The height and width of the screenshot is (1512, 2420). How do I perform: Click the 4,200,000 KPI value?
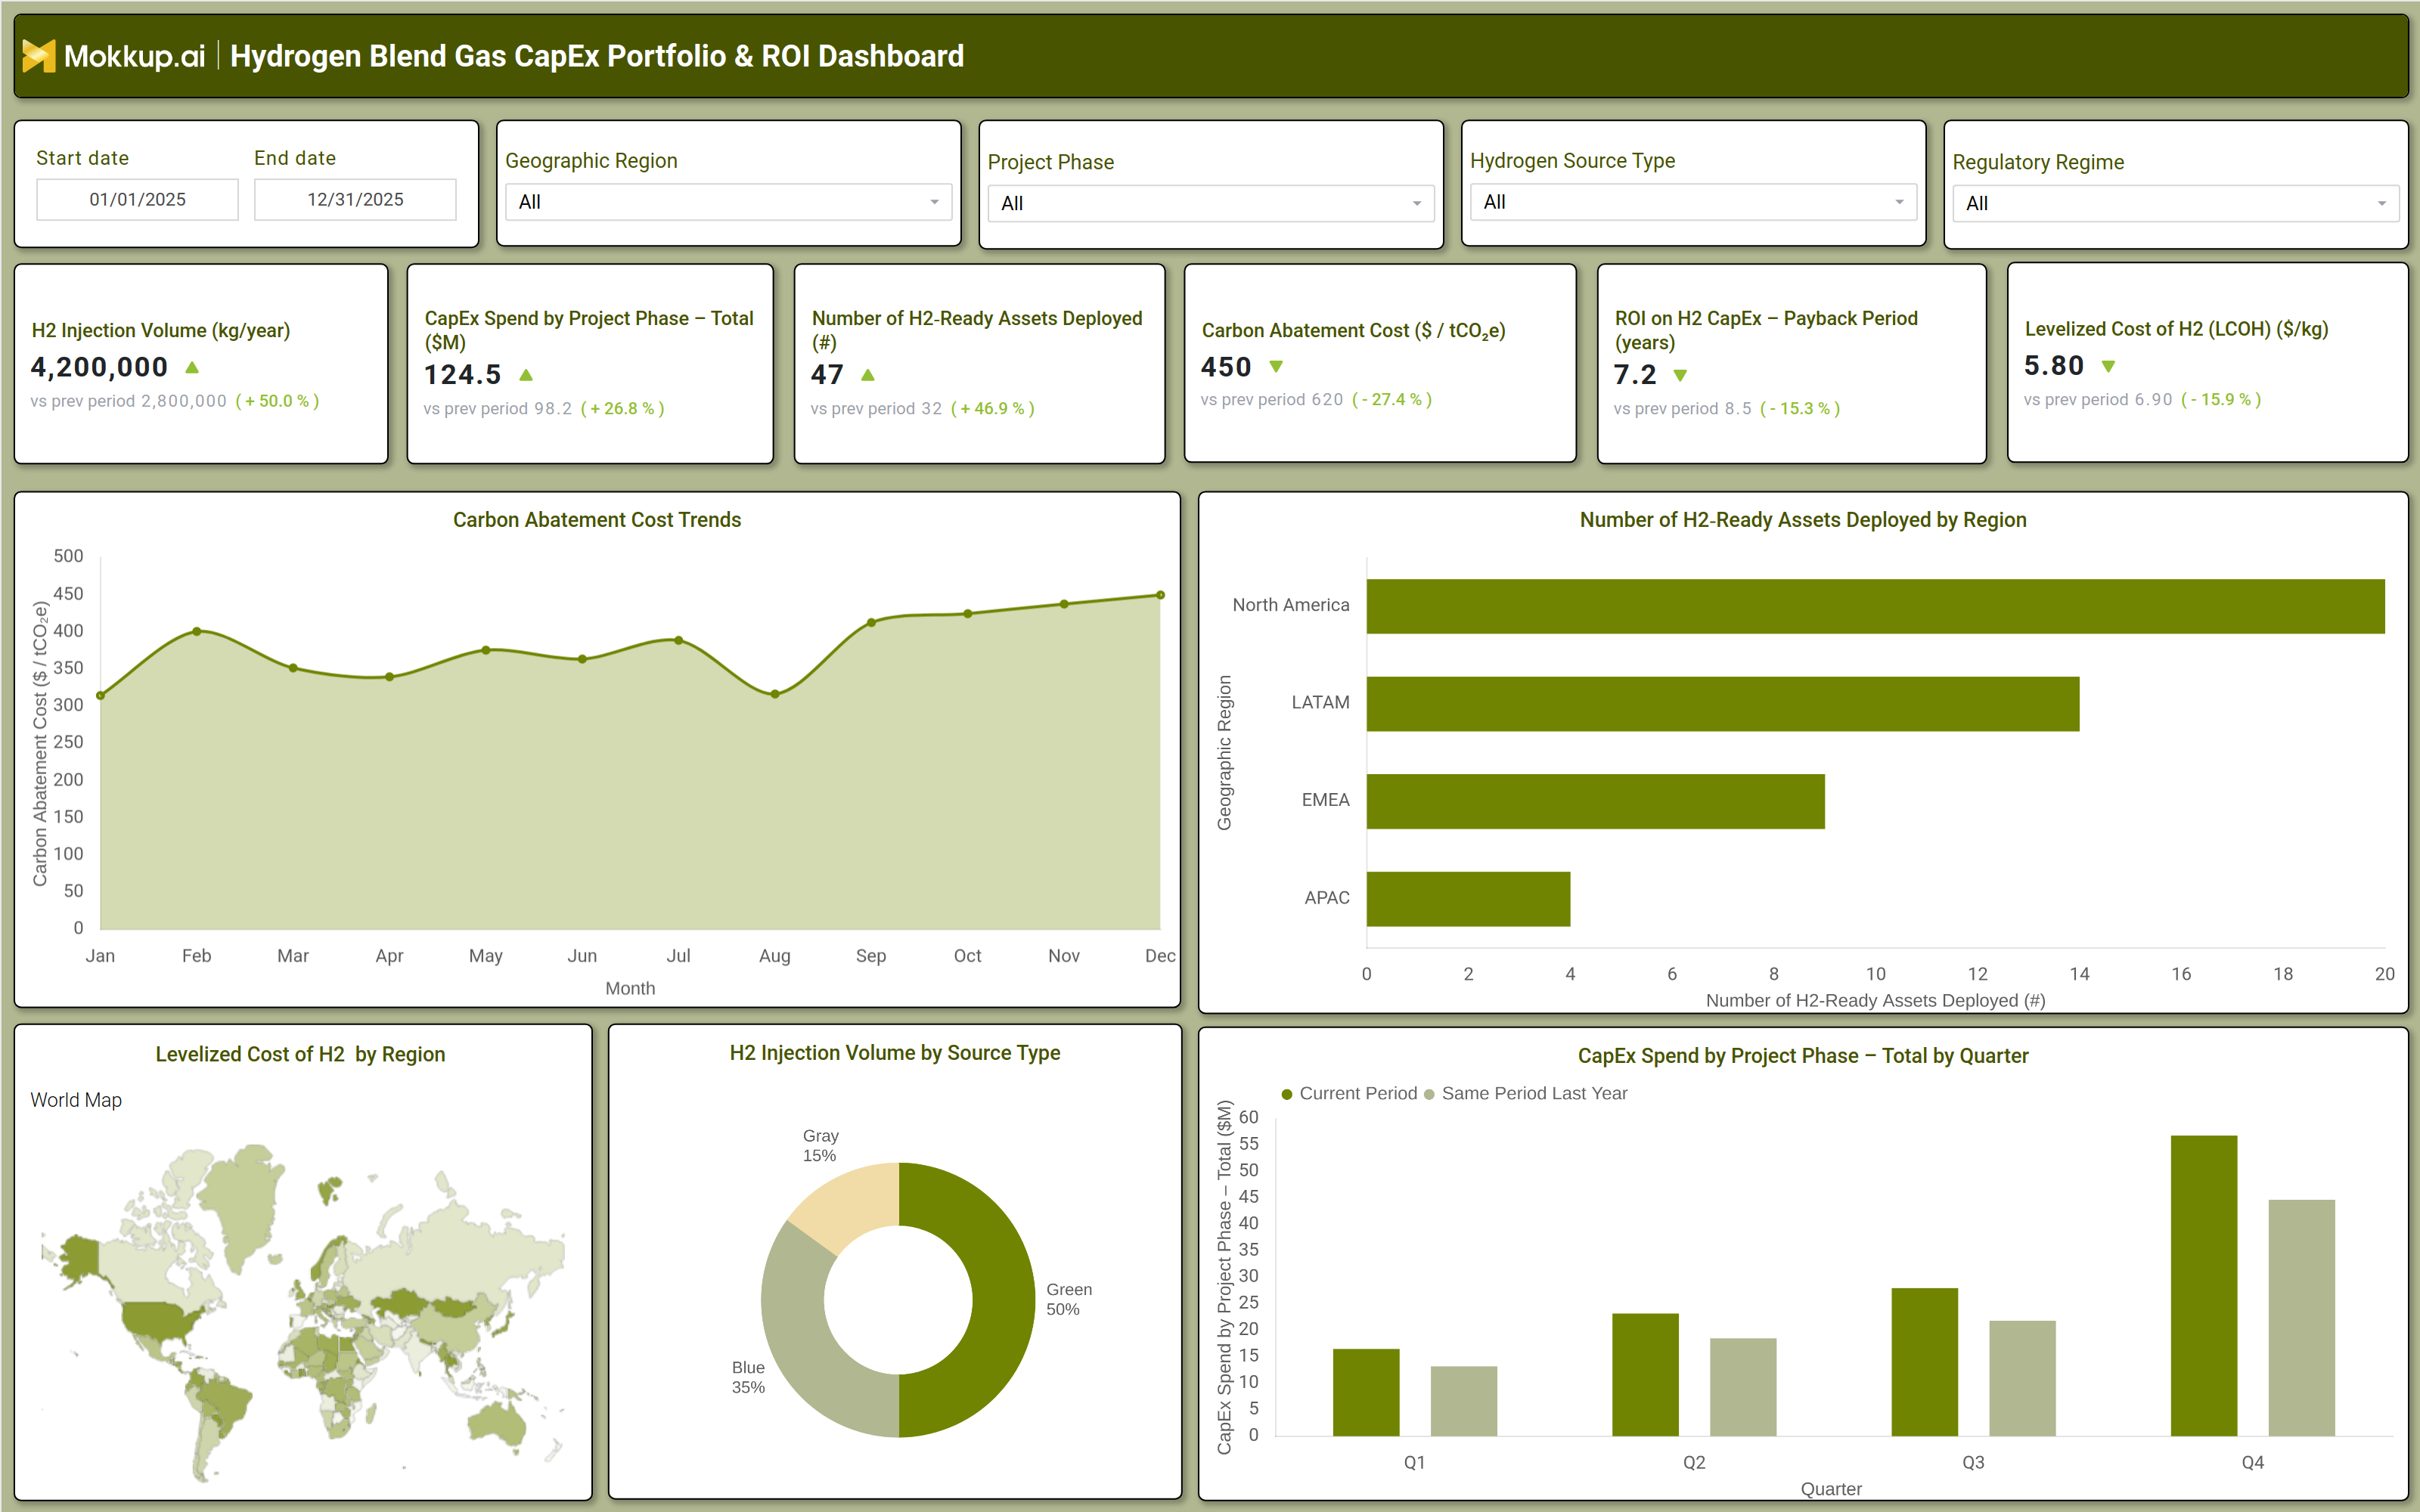coord(99,367)
